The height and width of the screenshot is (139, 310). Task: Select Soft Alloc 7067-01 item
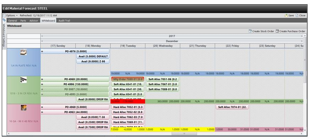point(163,84)
